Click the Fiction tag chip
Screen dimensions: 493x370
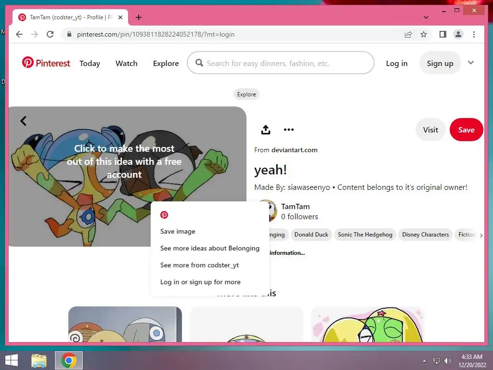(x=467, y=235)
